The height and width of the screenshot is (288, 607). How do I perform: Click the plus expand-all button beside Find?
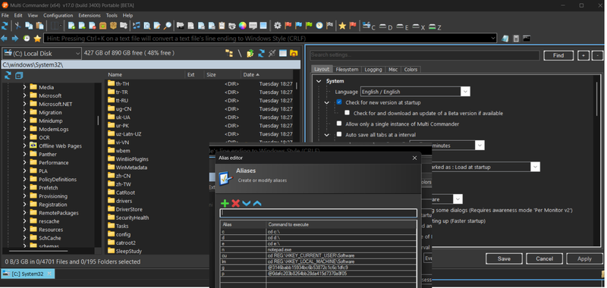[583, 55]
